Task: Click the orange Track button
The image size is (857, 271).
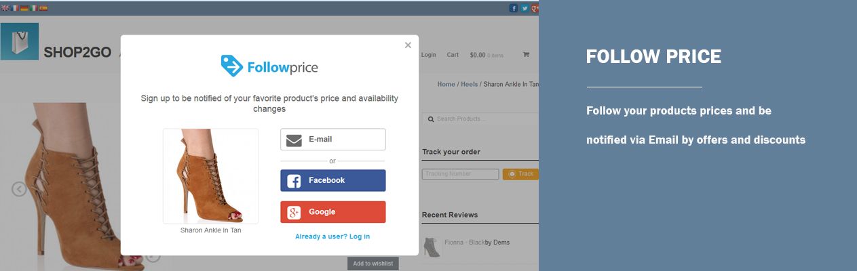Action: point(520,174)
